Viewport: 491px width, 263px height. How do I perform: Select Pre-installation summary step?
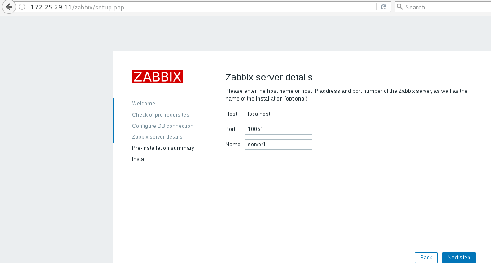pos(163,148)
